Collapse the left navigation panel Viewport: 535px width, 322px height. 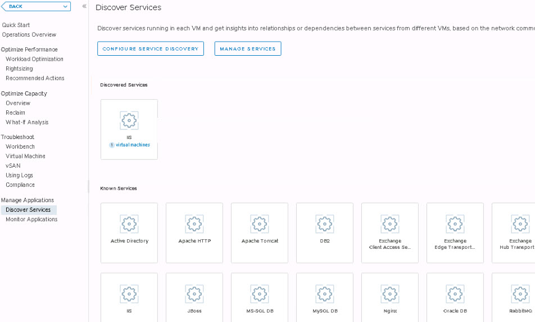click(x=84, y=6)
